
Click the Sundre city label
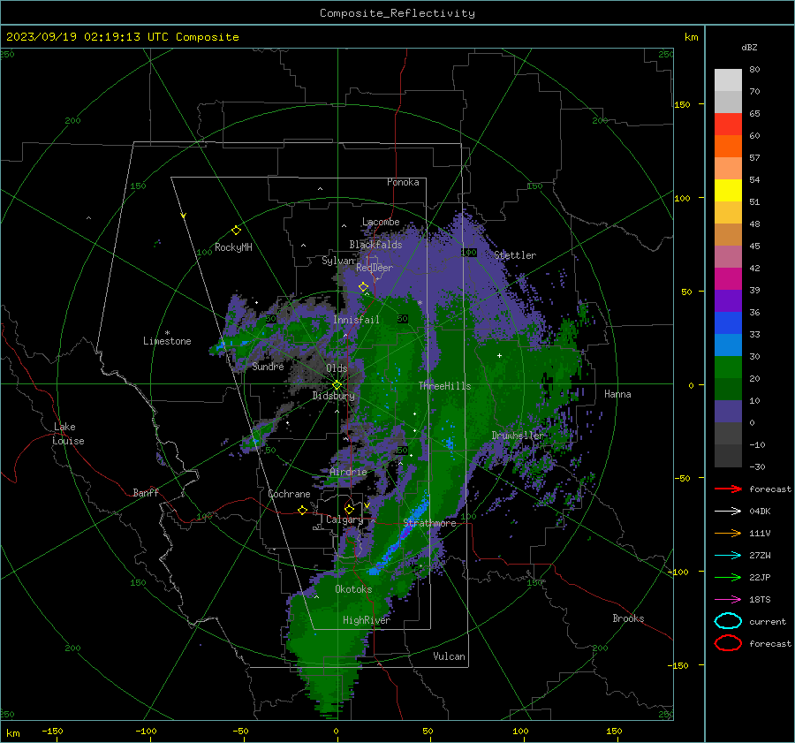[x=268, y=366]
